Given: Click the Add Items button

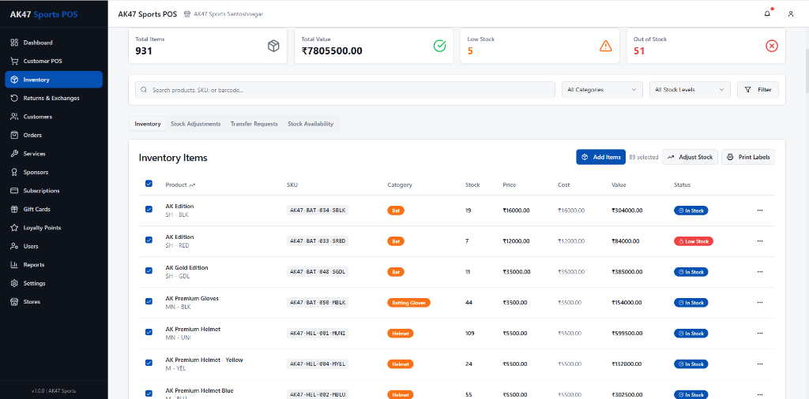Looking at the screenshot, I should (600, 157).
